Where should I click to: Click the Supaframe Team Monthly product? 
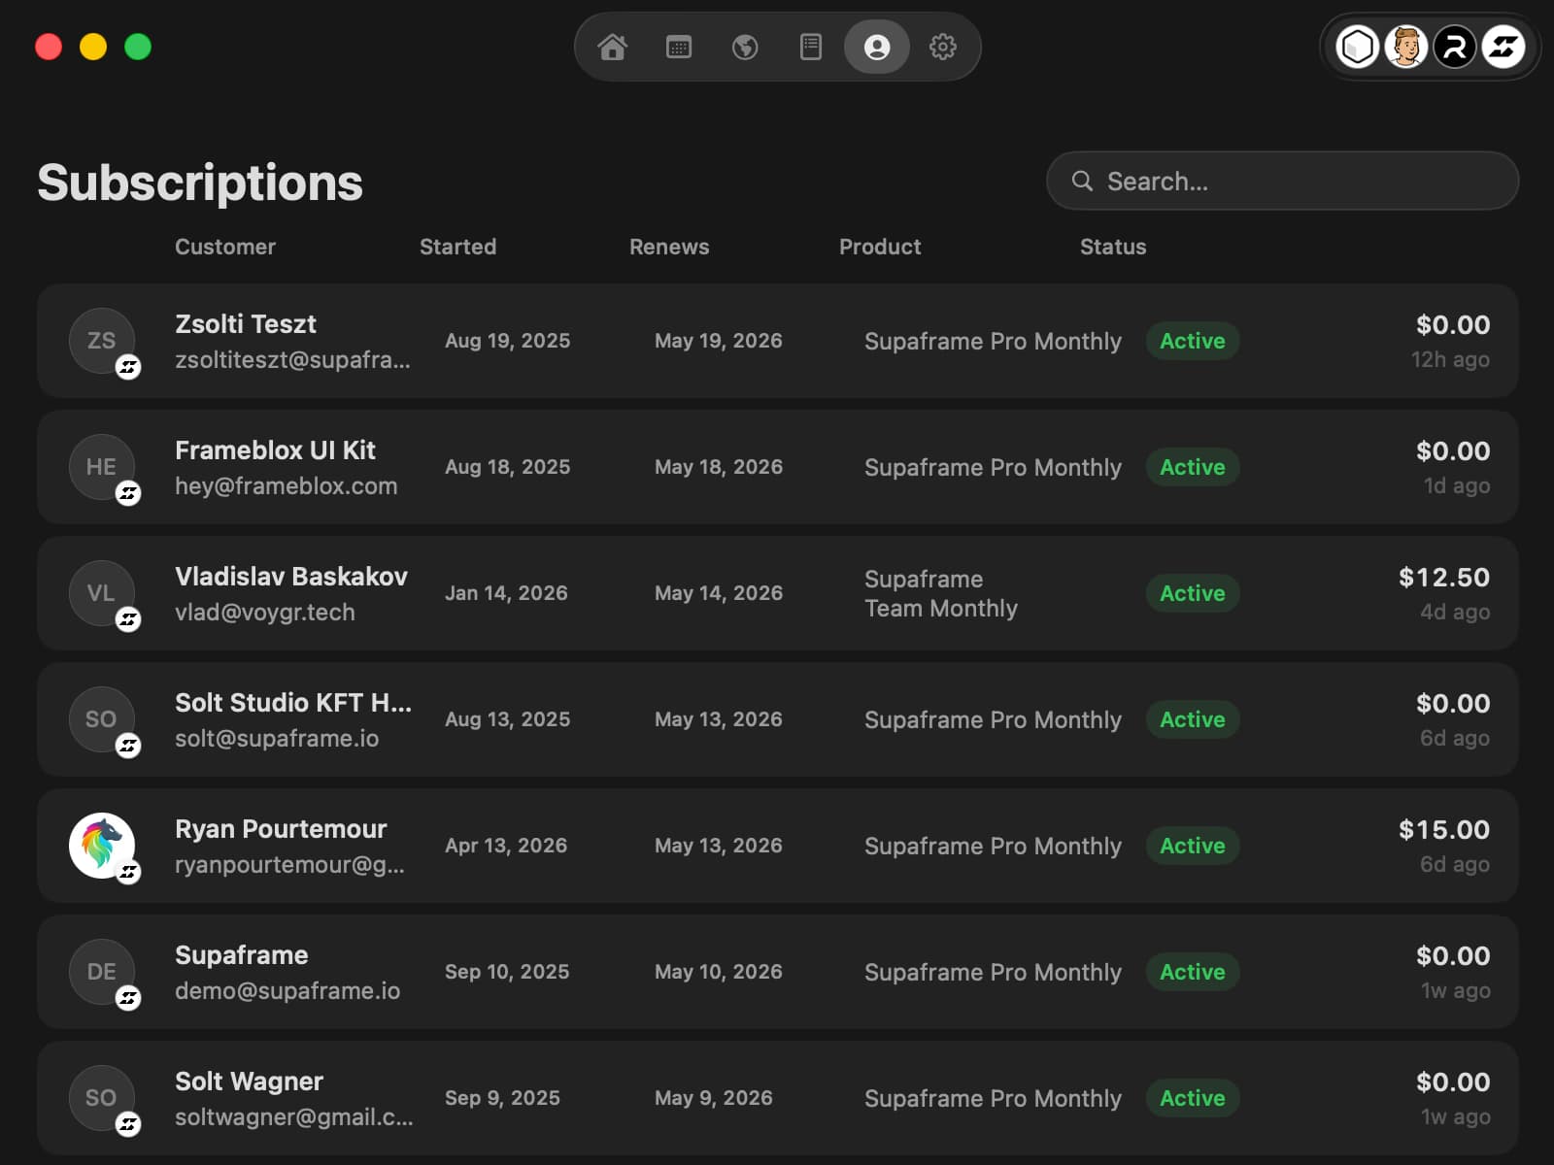[941, 594]
